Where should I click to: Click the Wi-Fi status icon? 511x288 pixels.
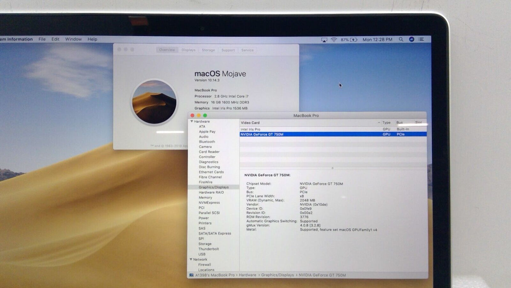pyautogui.click(x=334, y=40)
